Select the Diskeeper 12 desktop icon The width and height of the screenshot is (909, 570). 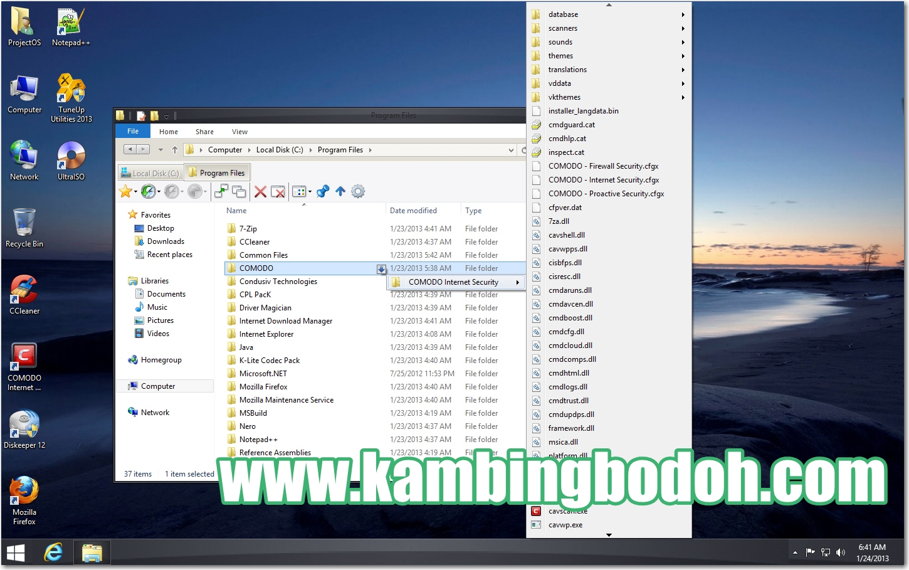click(24, 430)
